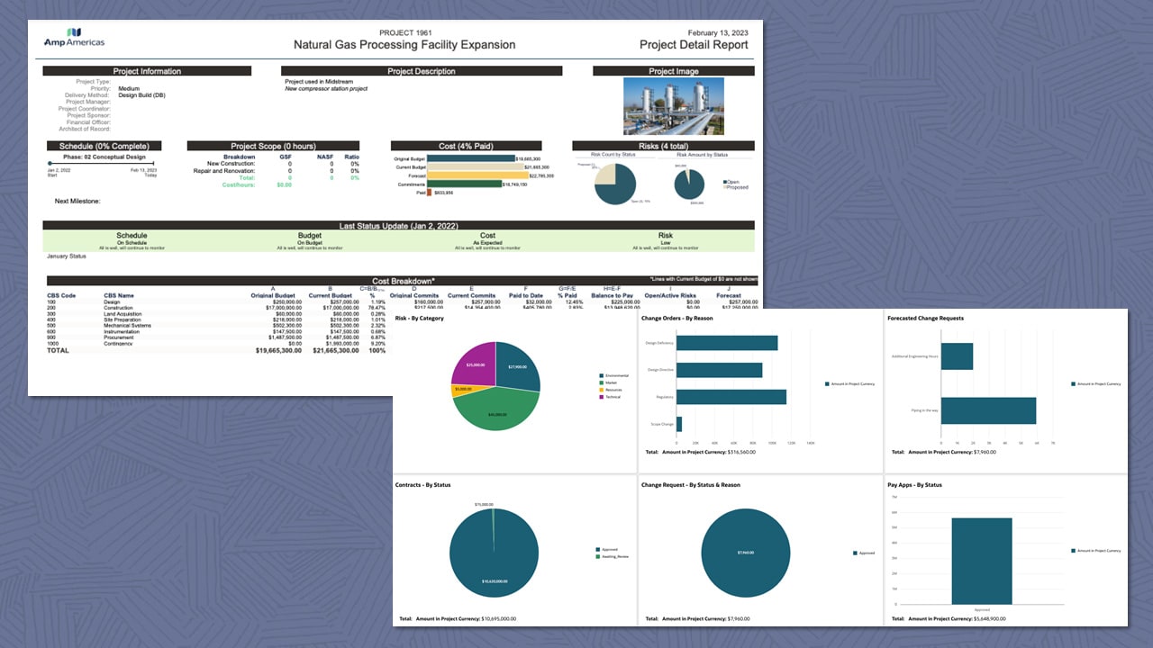Collapse the Project Information section header
1153x648 pixels.
coord(149,71)
